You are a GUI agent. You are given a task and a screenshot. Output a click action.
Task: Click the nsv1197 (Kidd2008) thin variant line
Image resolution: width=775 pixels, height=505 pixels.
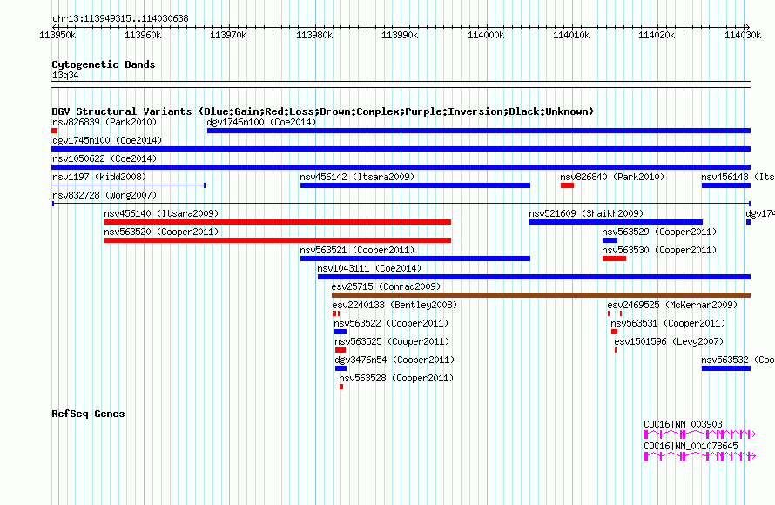(x=129, y=185)
